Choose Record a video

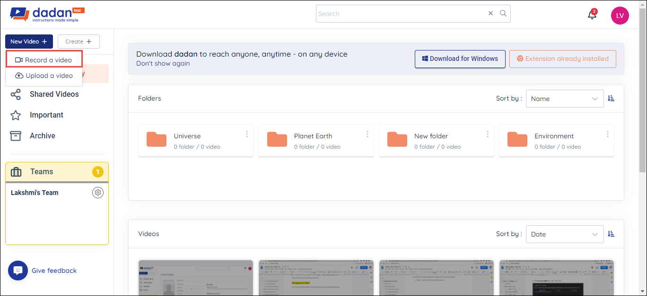(44, 60)
